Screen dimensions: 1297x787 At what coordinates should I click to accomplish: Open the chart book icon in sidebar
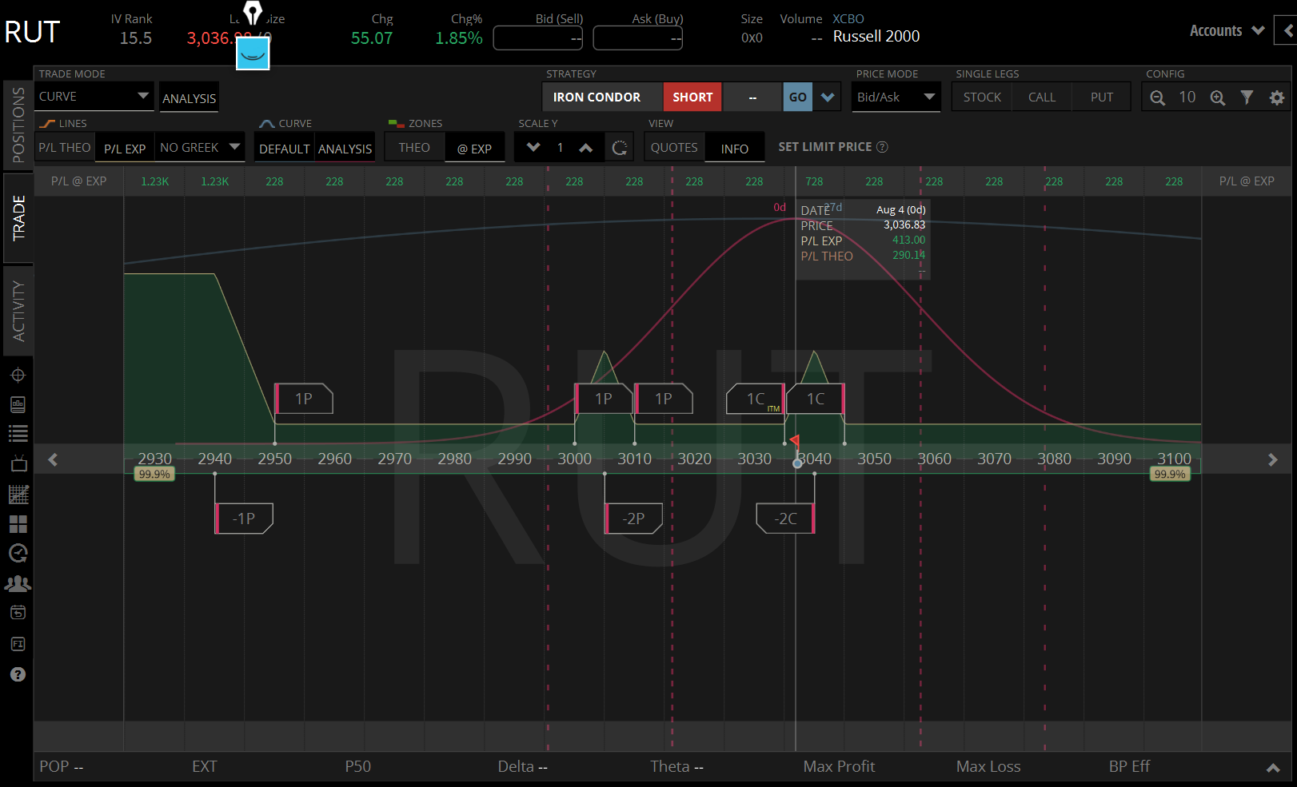[18, 404]
